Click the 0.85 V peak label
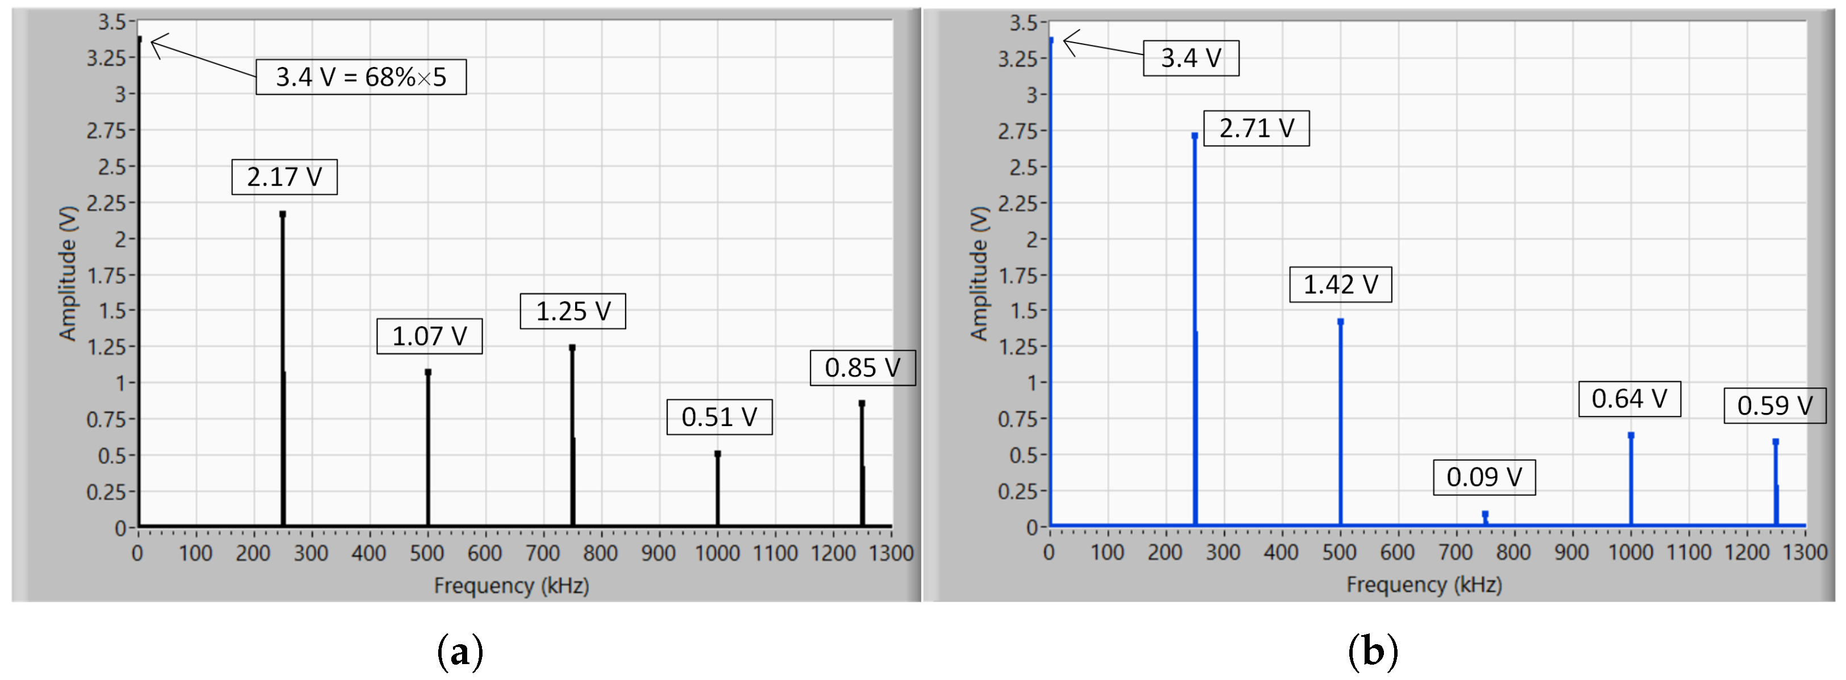This screenshot has width=1846, height=680. coord(862,368)
